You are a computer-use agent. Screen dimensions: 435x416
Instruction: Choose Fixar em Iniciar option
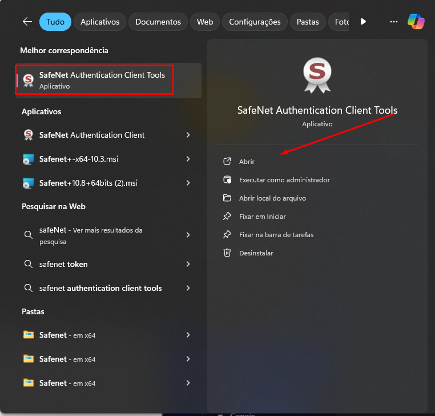tap(262, 217)
